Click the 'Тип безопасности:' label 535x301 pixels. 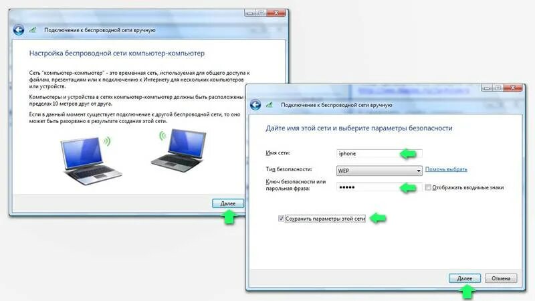289,169
